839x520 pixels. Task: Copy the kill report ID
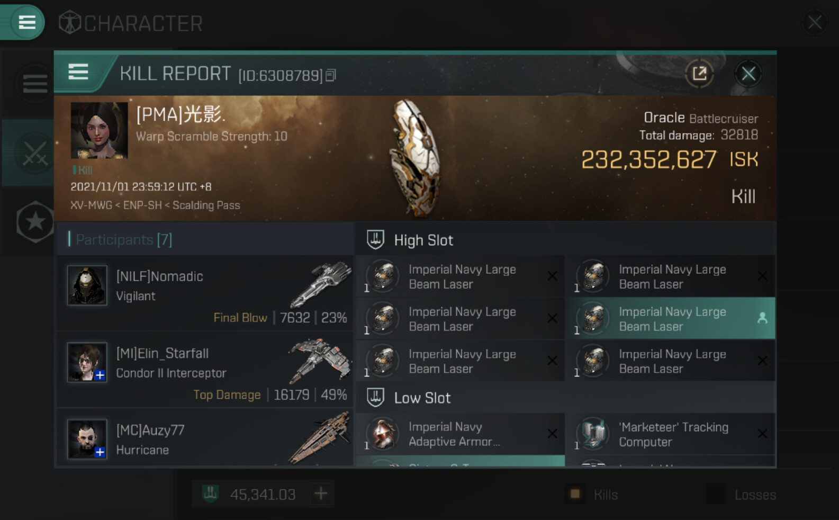(331, 76)
